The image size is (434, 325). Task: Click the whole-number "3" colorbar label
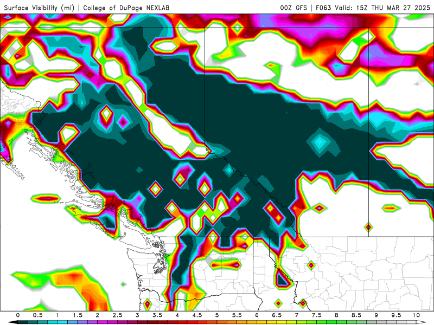tap(137, 315)
